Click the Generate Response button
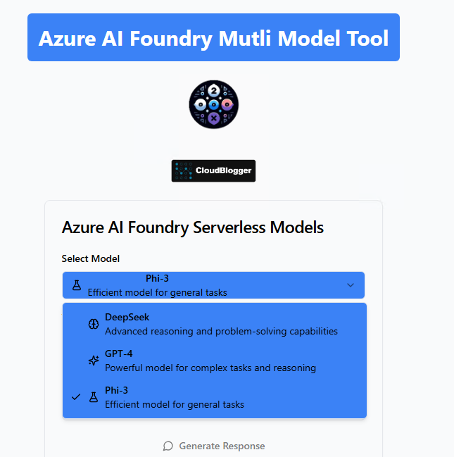Viewport: 454px width, 457px height. (213, 446)
